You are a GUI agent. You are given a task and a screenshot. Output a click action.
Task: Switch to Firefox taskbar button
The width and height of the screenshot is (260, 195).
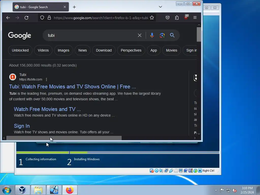click(70, 190)
